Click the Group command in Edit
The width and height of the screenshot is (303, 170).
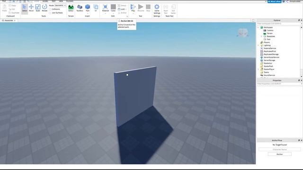(x=122, y=6)
